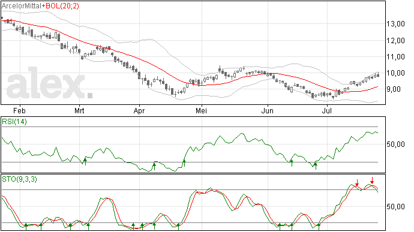The height and width of the screenshot is (232, 414).
Task: Click the Feb month label
Action: 19,110
